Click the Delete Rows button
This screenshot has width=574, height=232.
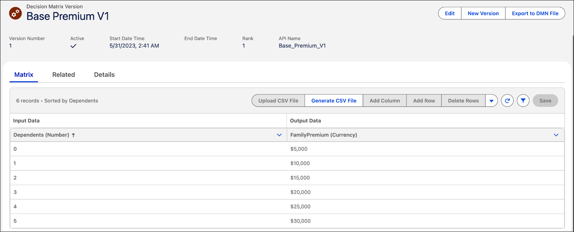tap(463, 101)
